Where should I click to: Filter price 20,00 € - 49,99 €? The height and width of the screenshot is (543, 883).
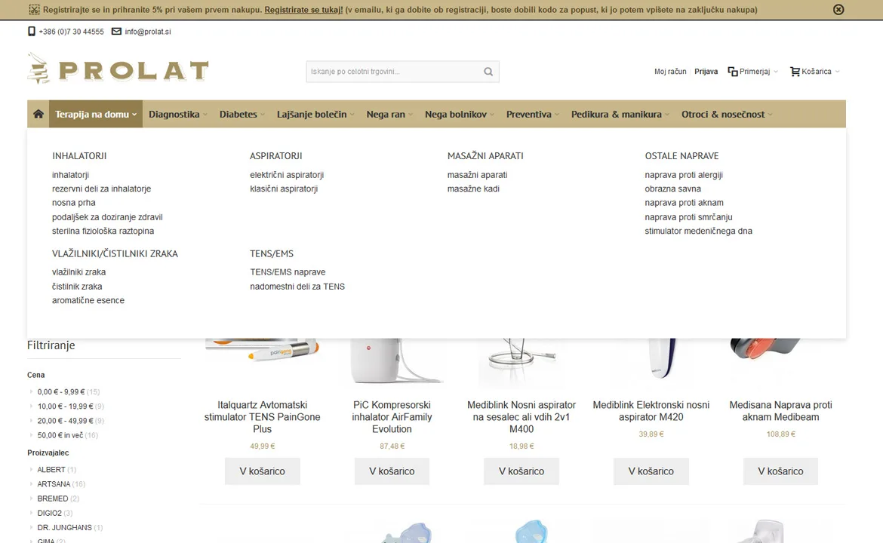pyautogui.click(x=66, y=421)
